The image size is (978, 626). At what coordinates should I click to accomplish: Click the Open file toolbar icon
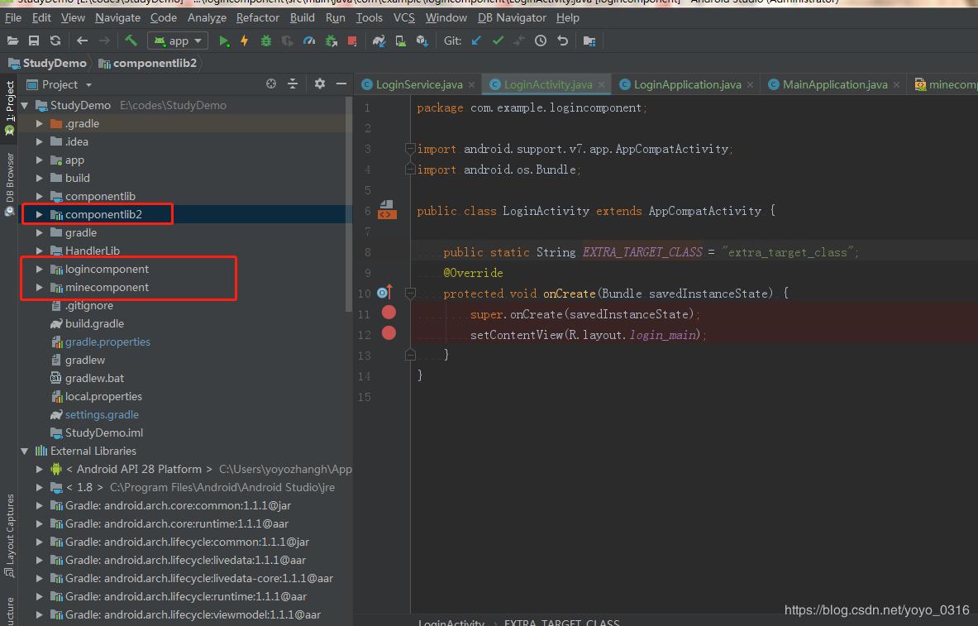12,41
